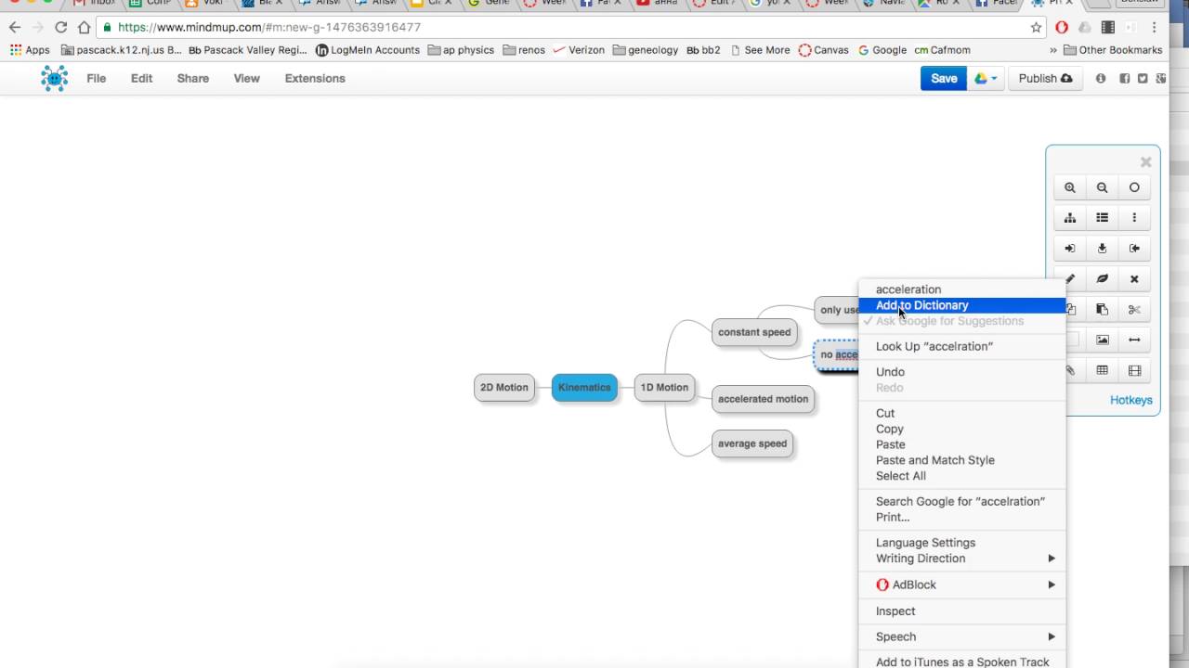Expand the Speech submenu
Image resolution: width=1189 pixels, height=668 pixels.
click(x=962, y=636)
